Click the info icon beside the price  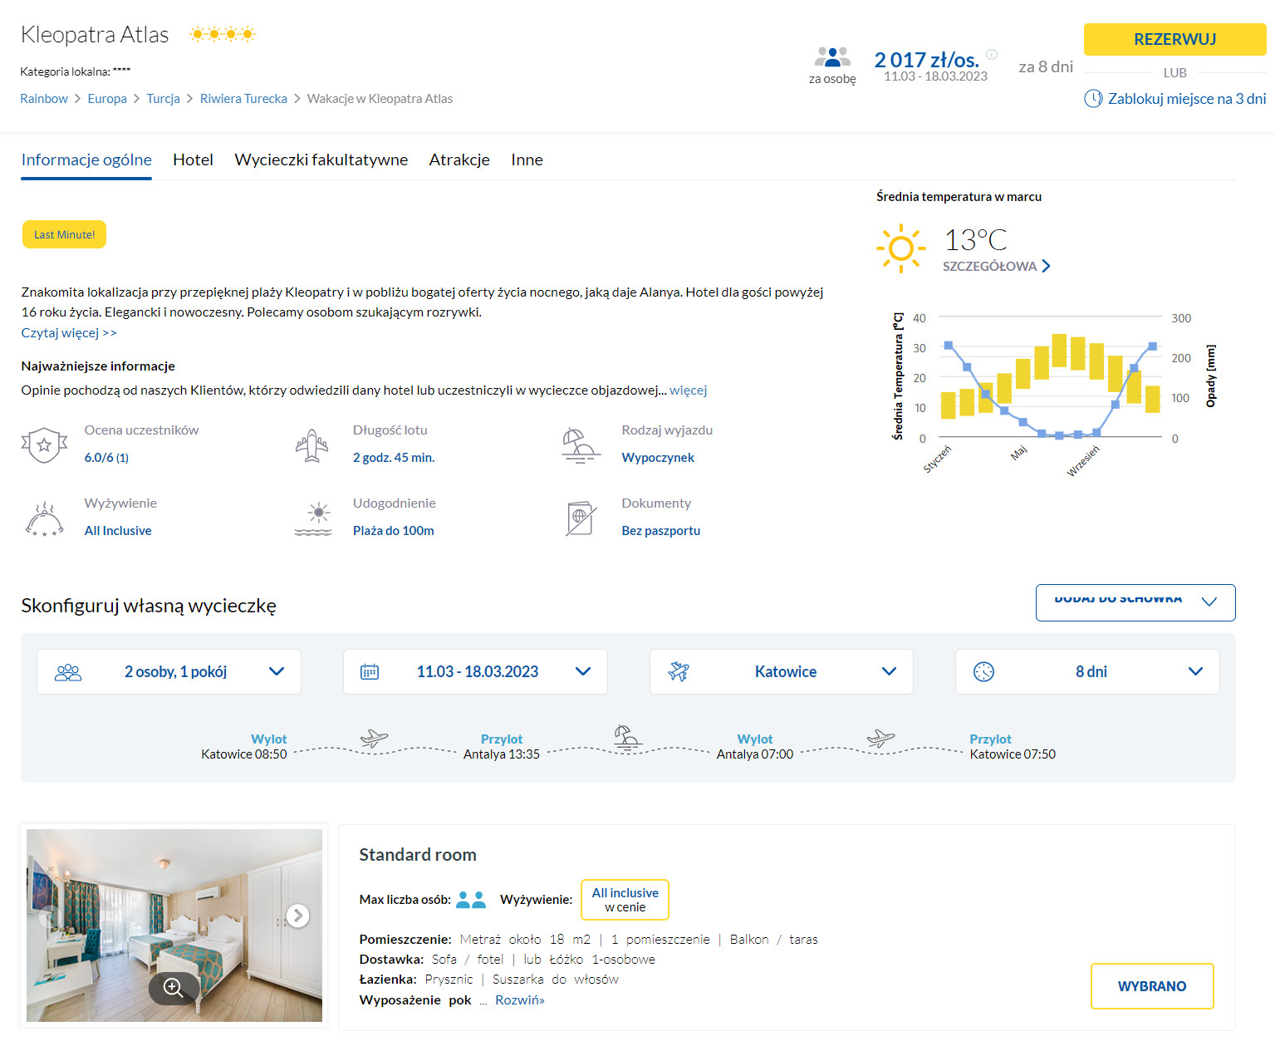[x=991, y=54]
